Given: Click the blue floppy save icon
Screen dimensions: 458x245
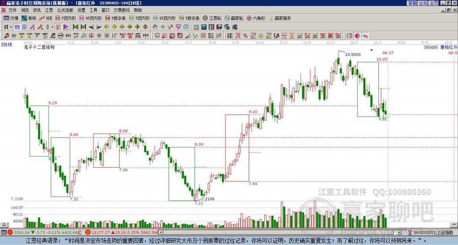Looking at the screenshot, I should (219, 27).
